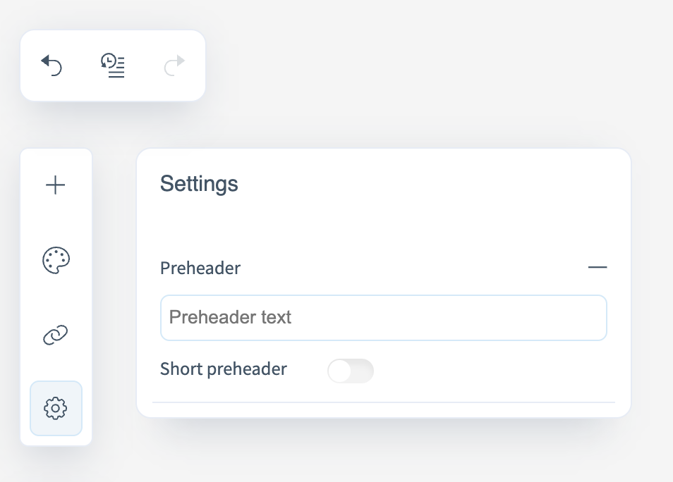Click the undo arrow icon
Image resolution: width=673 pixels, height=482 pixels.
coord(51,66)
